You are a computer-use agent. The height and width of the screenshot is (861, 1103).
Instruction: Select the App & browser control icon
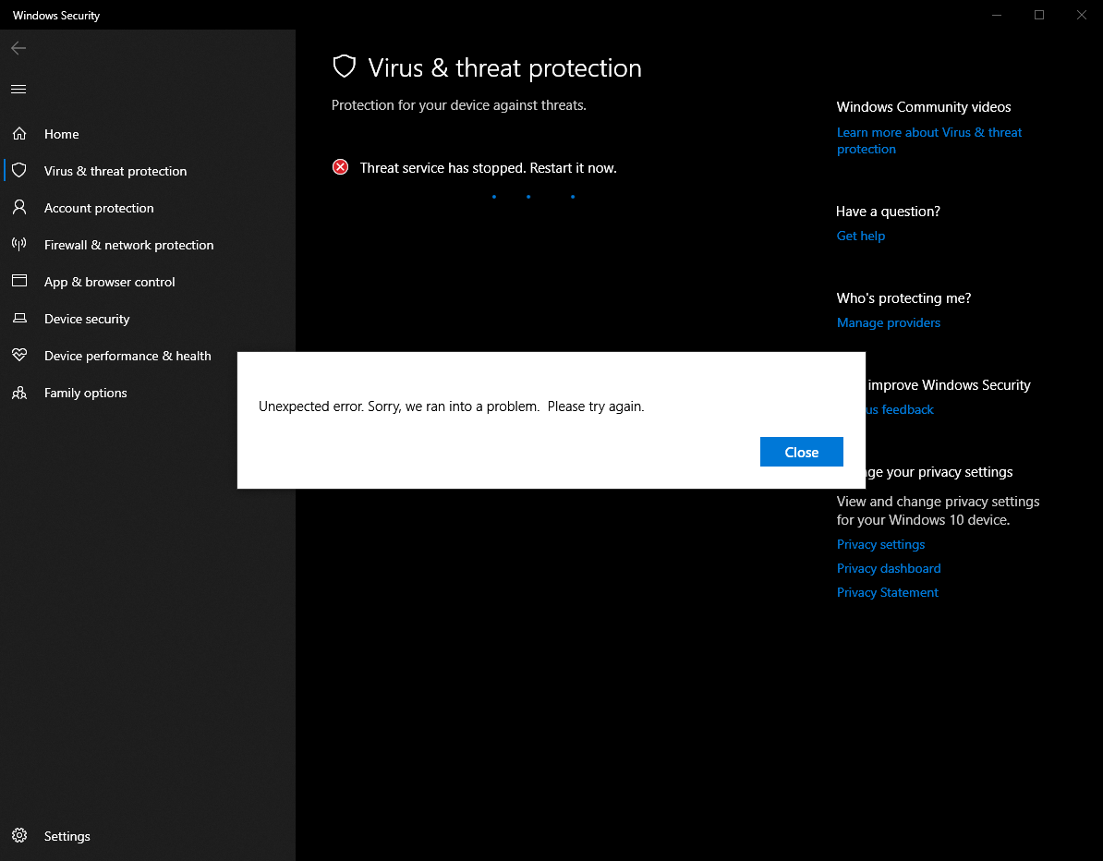[x=19, y=281]
